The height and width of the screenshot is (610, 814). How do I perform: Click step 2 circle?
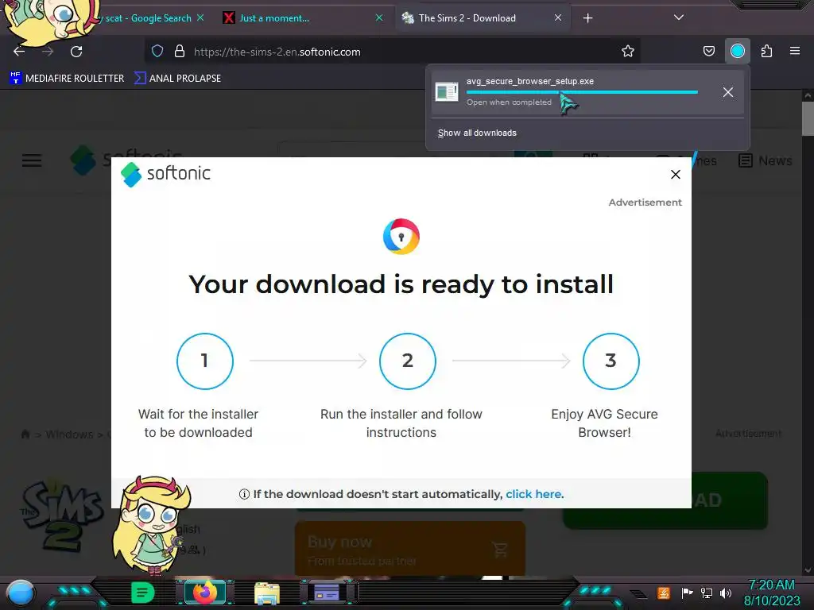pos(408,361)
